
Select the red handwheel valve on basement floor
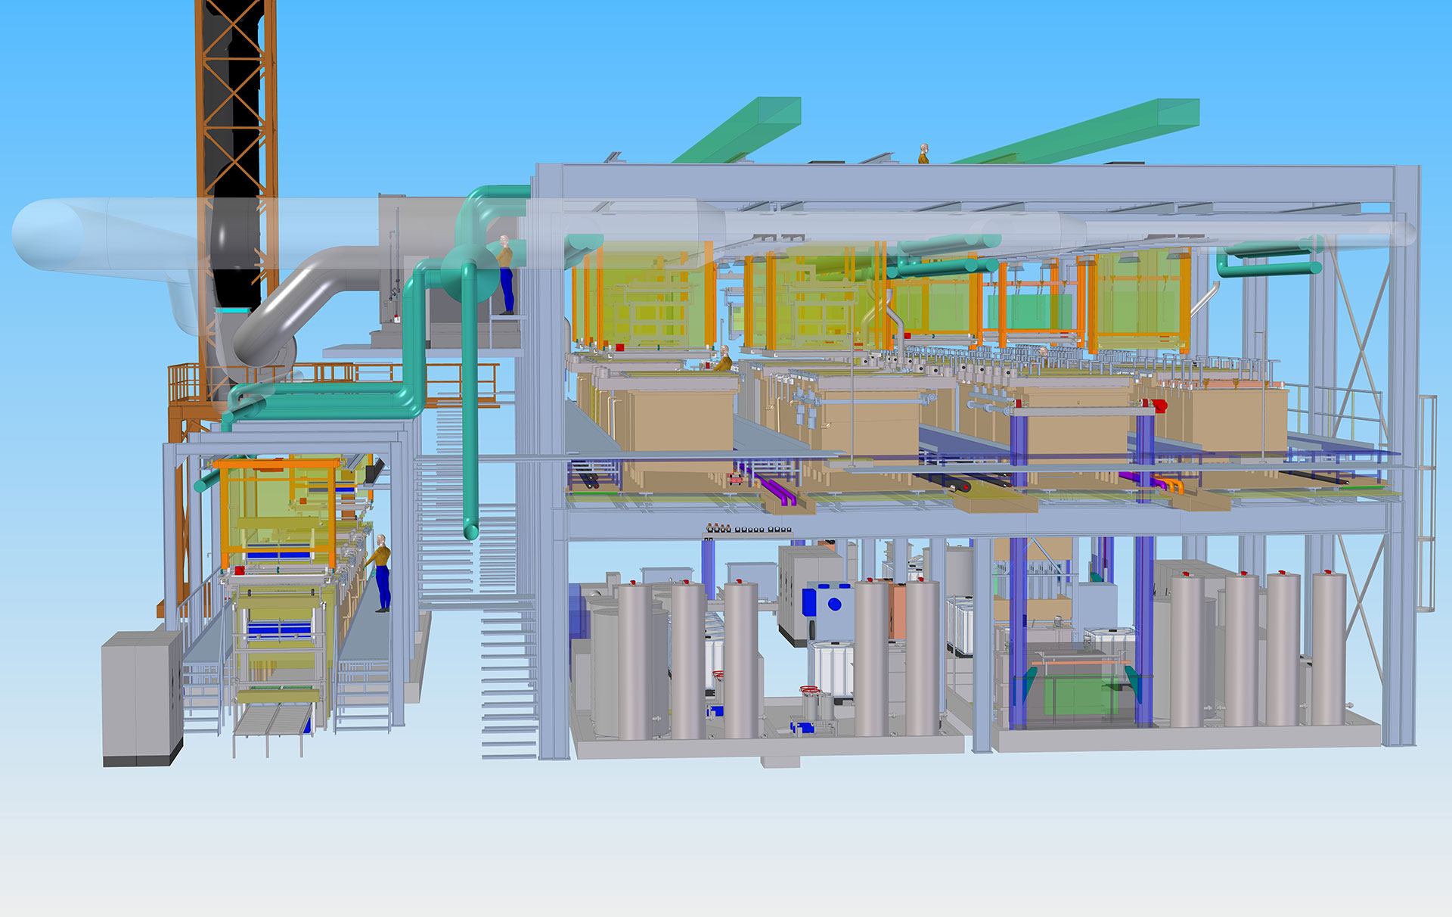811,691
